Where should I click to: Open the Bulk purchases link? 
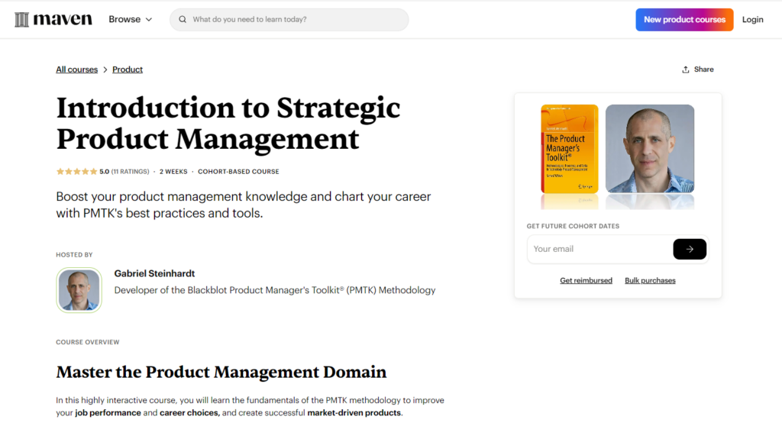click(x=650, y=280)
